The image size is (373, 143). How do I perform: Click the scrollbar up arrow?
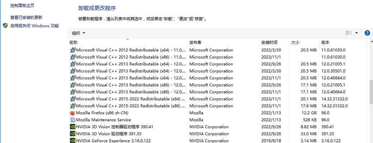[371, 42]
